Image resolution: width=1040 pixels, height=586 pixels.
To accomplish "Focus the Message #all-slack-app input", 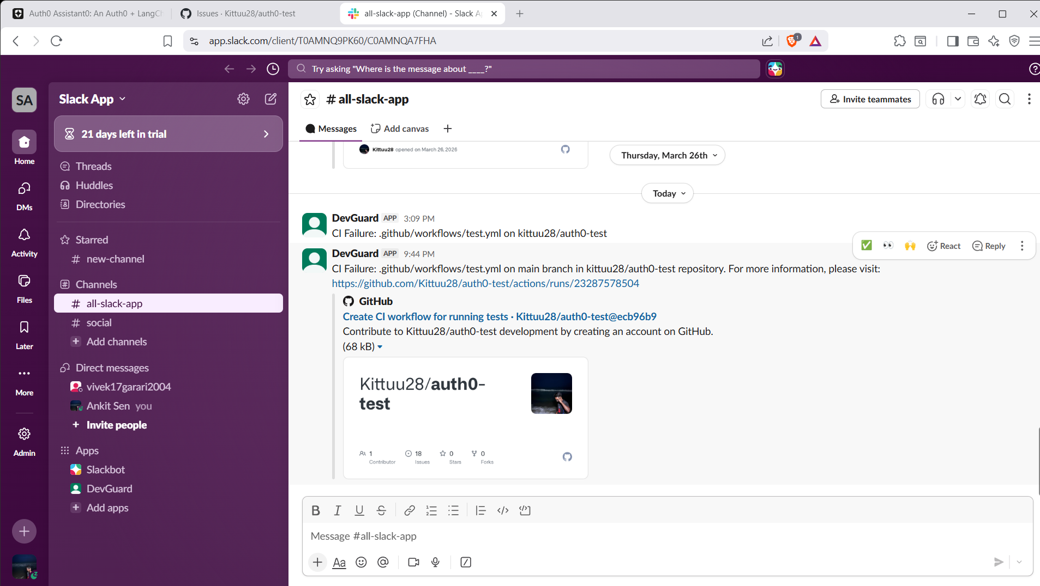I will pyautogui.click(x=668, y=536).
